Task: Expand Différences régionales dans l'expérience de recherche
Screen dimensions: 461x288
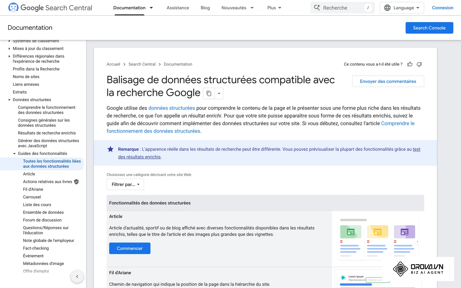Action: point(9,56)
